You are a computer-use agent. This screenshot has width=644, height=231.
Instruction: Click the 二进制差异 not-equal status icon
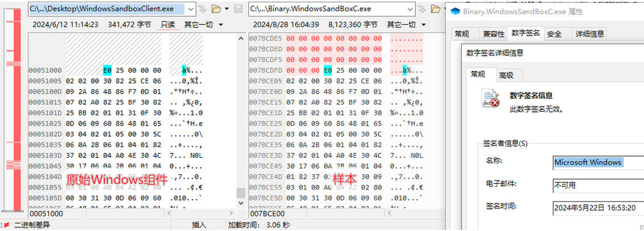6,225
